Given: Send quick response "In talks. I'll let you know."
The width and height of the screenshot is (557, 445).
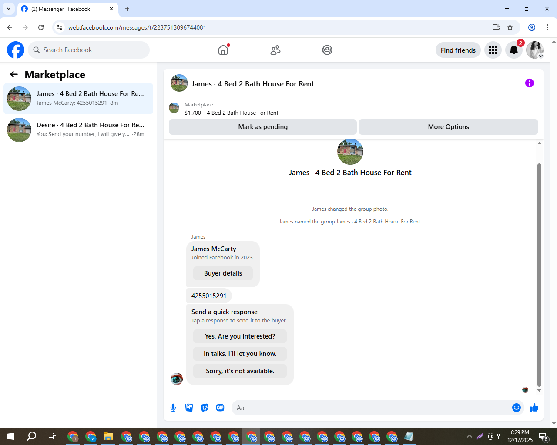Looking at the screenshot, I should (240, 354).
